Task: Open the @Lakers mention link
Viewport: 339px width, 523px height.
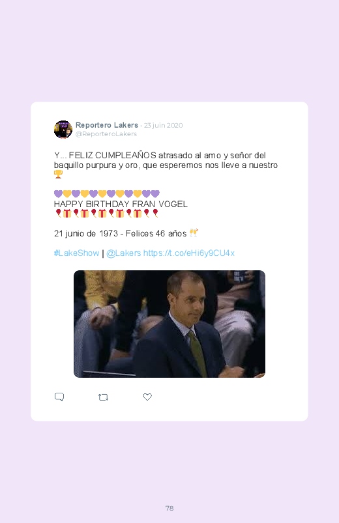Action: coord(124,253)
